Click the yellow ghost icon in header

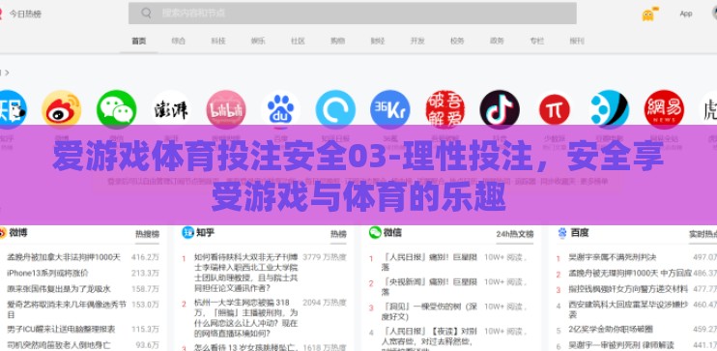648,15
